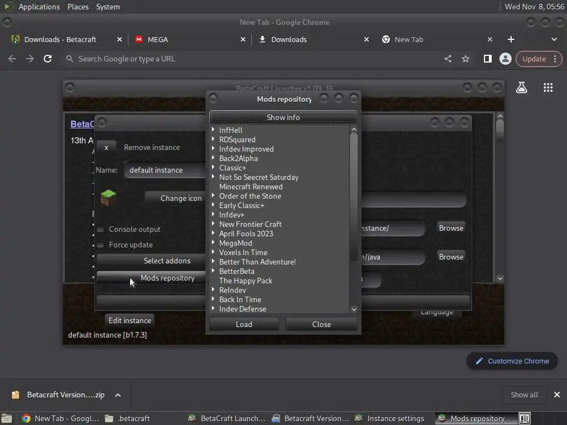The height and width of the screenshot is (425, 567).
Task: Open the Google apps grid icon
Action: coord(548,87)
